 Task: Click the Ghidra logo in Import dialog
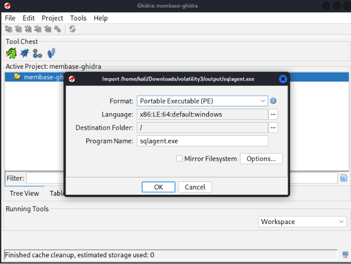tap(72, 79)
